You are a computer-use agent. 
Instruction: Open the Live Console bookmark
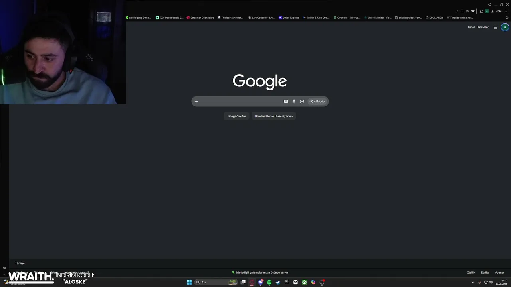point(261,18)
